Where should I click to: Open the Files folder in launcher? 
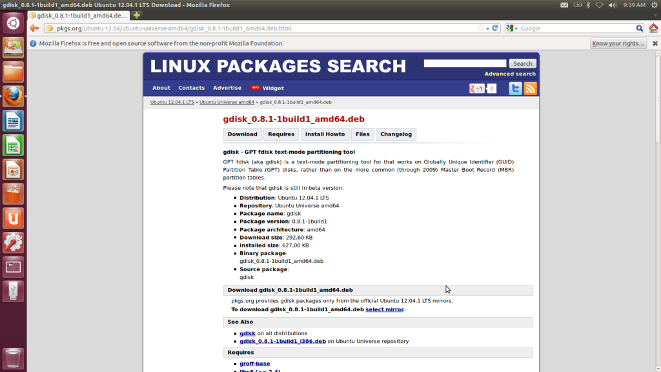[13, 72]
